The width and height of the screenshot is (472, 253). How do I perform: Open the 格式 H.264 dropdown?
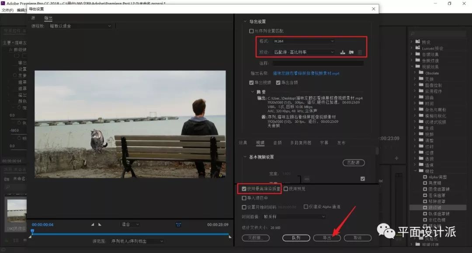303,41
